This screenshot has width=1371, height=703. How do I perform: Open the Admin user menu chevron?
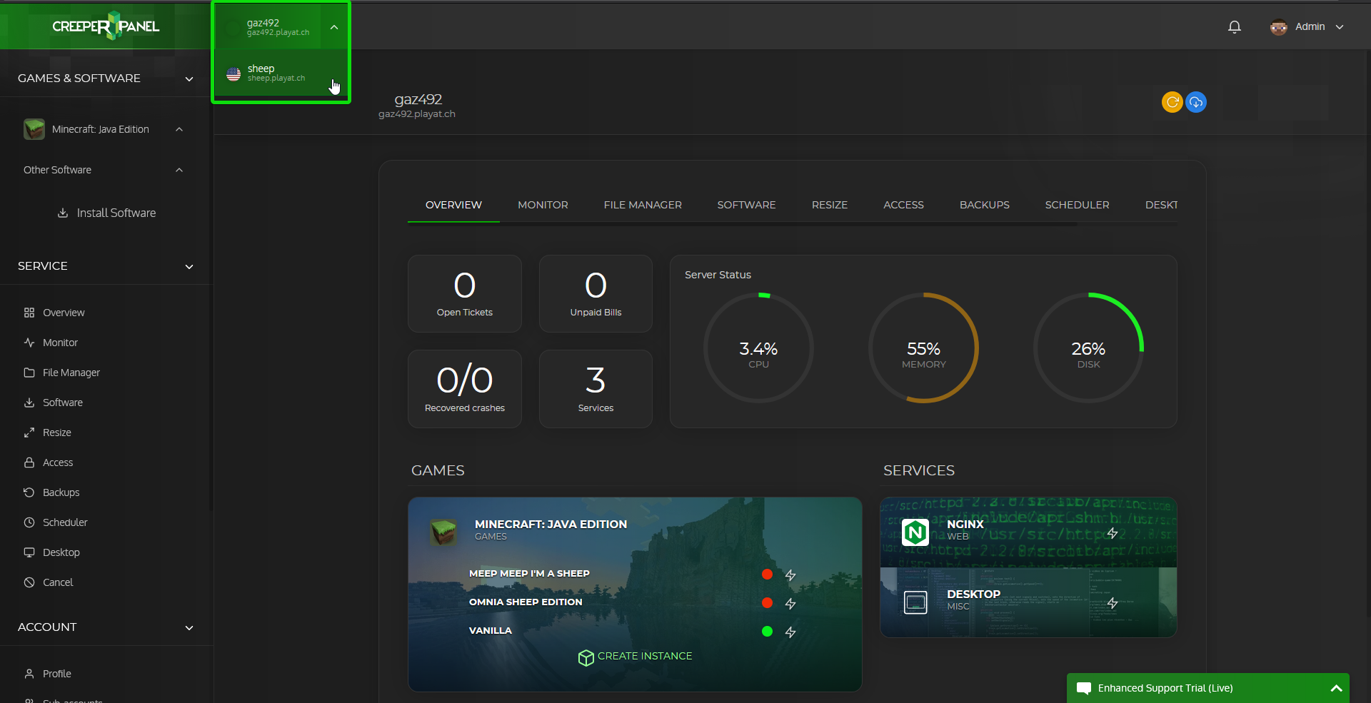tap(1340, 27)
